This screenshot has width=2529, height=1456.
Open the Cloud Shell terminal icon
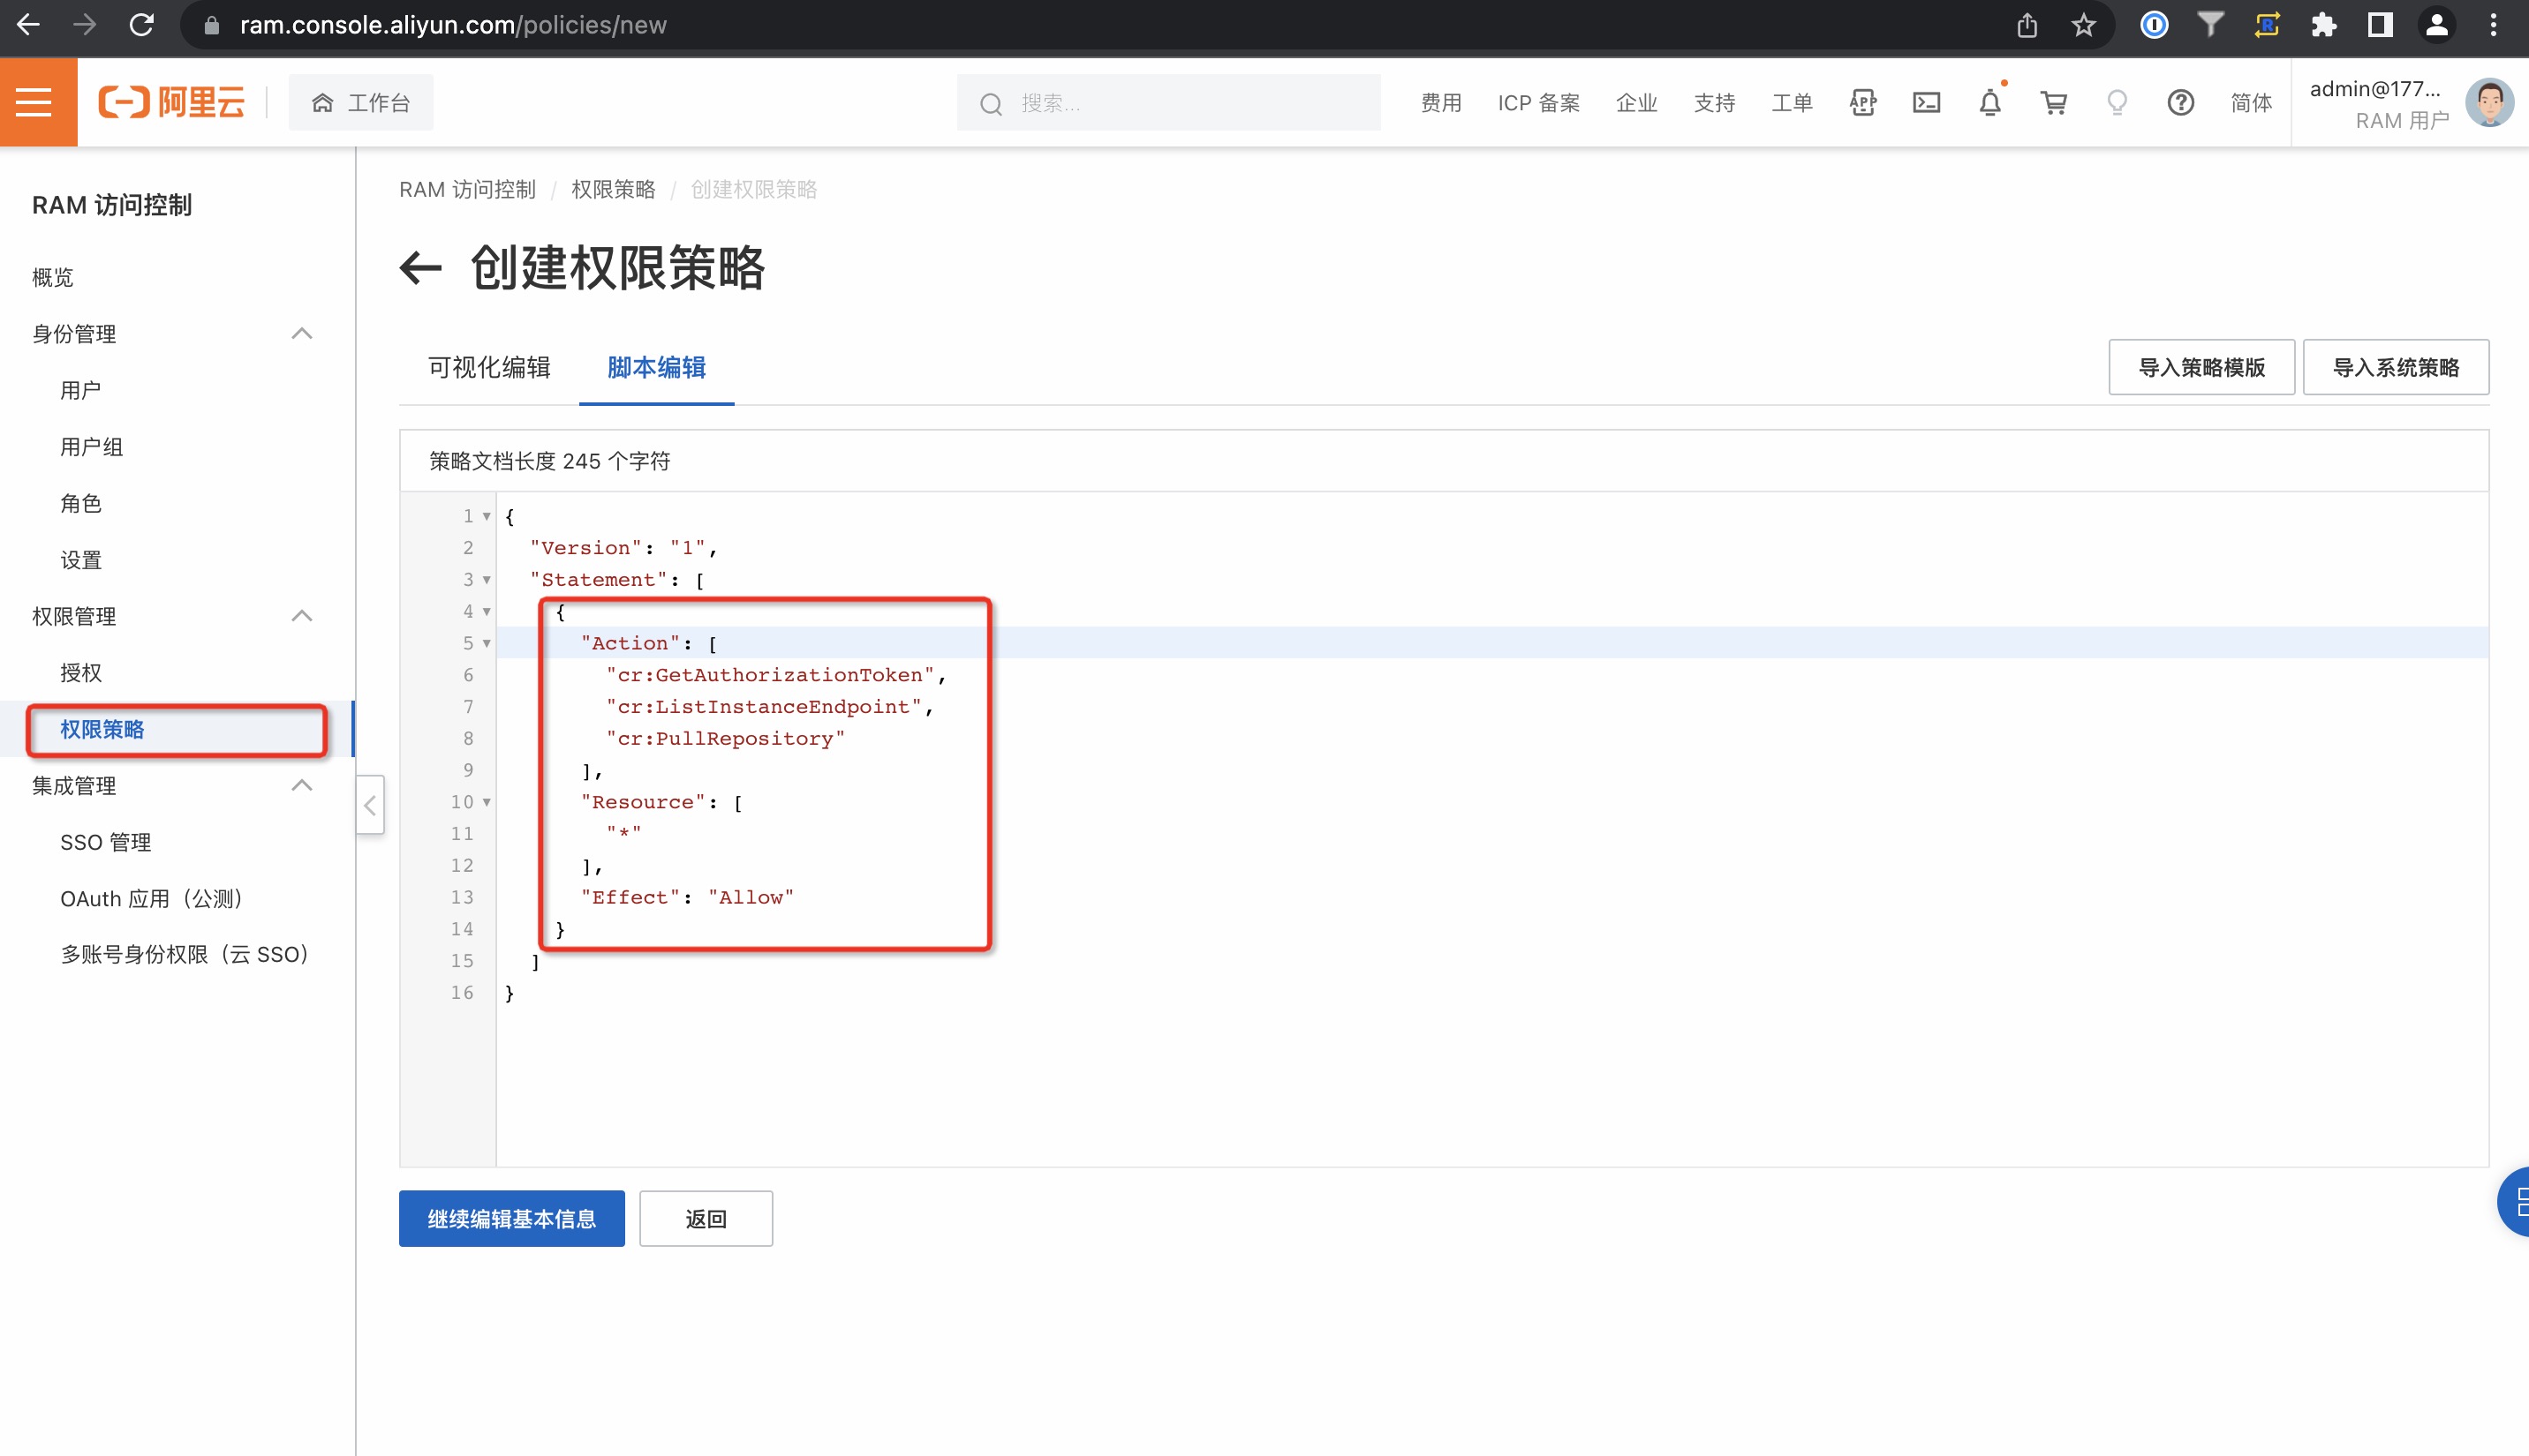point(1926,102)
